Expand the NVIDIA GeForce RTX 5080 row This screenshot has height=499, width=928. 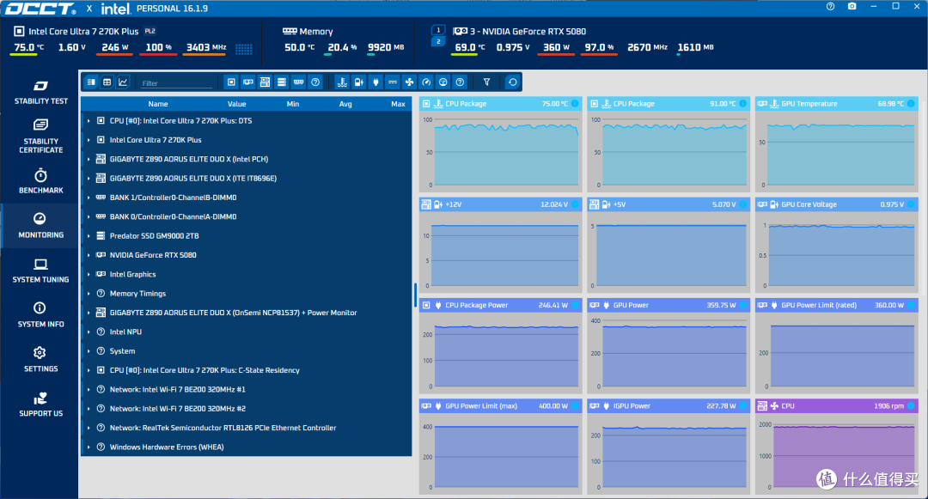click(x=89, y=255)
